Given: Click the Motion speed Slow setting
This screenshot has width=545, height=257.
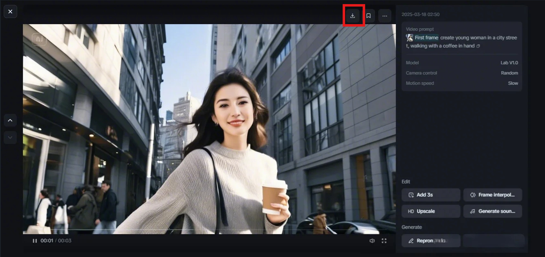Looking at the screenshot, I should coord(514,83).
